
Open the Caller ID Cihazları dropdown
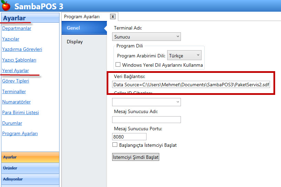pos(146,102)
